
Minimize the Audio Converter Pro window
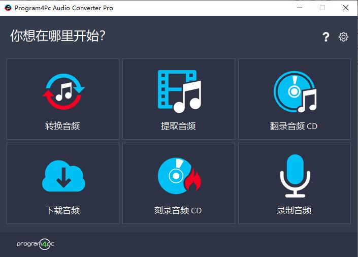click(x=300, y=8)
